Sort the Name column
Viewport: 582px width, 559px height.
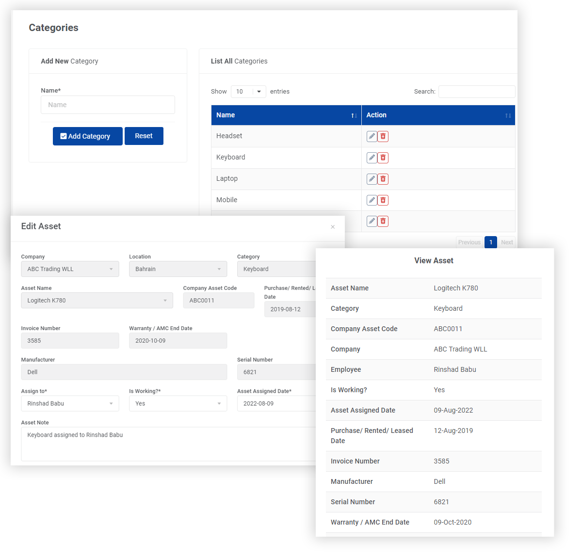[x=353, y=115]
